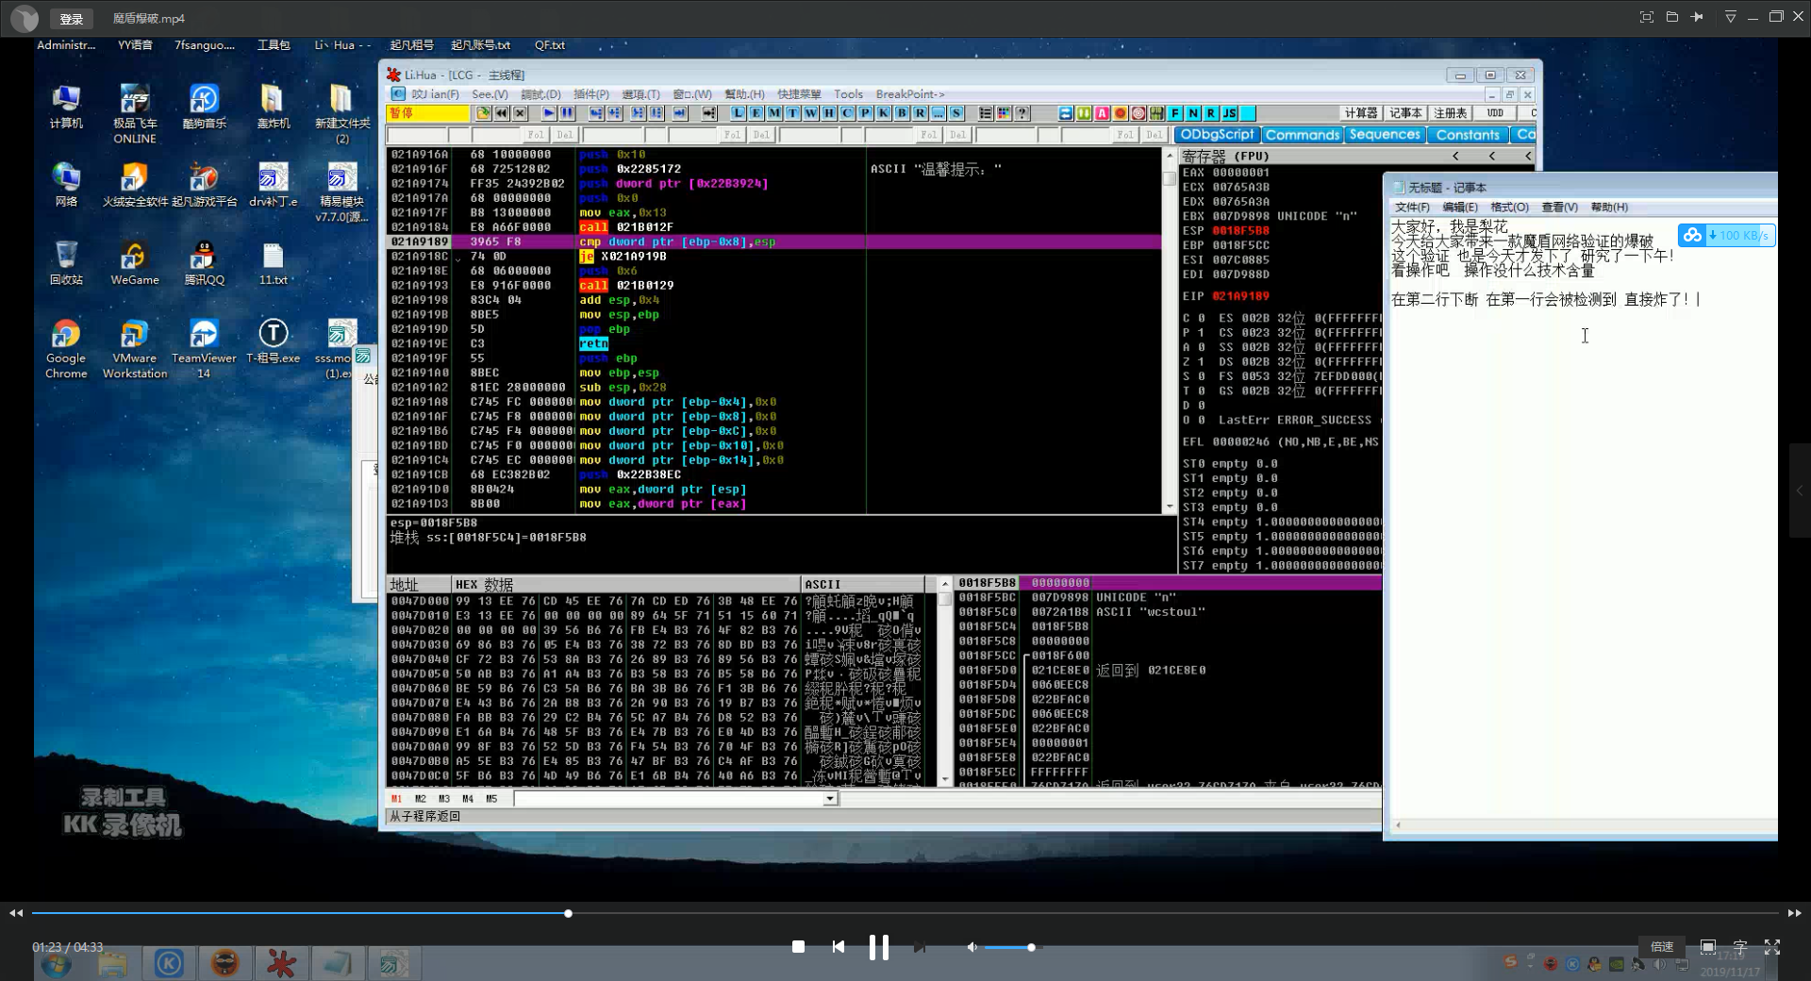Screen dimensions: 1811x981
Task: Open Notepad's 编辑(E) menu
Action: [1460, 208]
